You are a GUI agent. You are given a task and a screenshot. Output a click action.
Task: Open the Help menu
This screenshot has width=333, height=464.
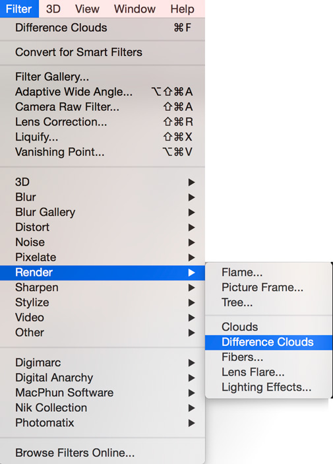(182, 9)
